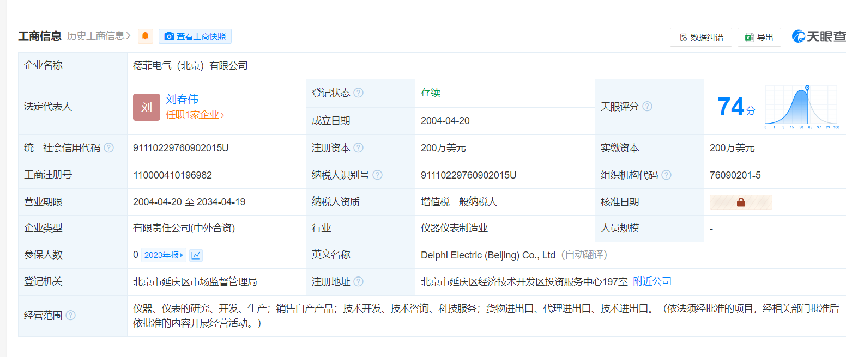
Task: Click 仪器仪表制造业 industry value
Action: coord(454,229)
